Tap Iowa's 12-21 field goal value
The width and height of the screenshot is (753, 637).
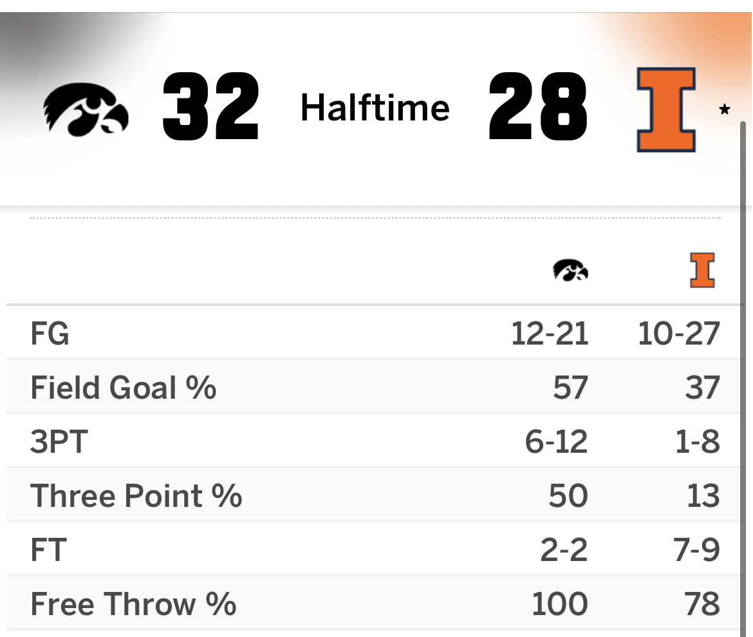(x=550, y=334)
